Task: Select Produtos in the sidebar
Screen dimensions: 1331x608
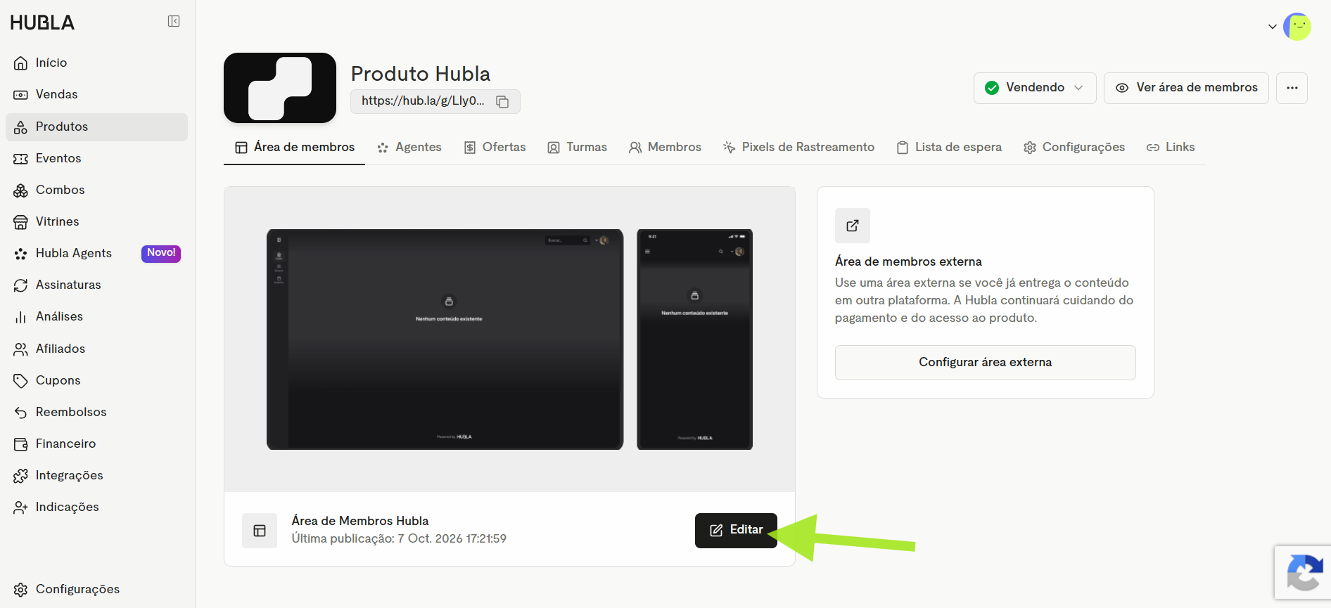Action: coord(96,127)
